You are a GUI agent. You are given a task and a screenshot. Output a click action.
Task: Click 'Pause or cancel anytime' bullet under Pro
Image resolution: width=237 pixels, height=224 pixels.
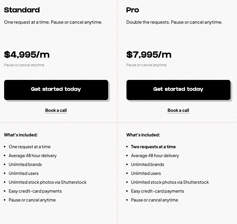[x=155, y=200]
